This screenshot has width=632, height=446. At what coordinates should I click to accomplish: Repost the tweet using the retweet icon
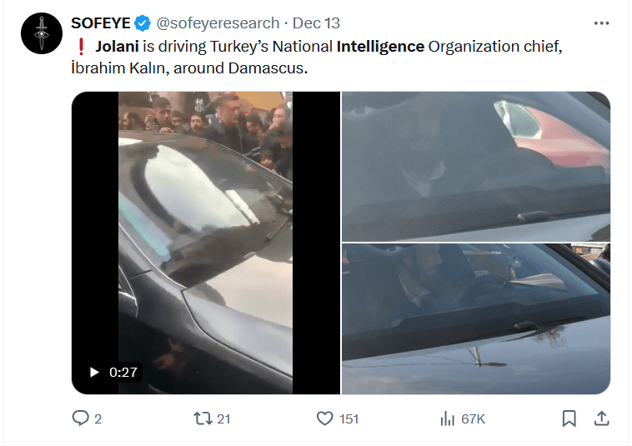[202, 418]
